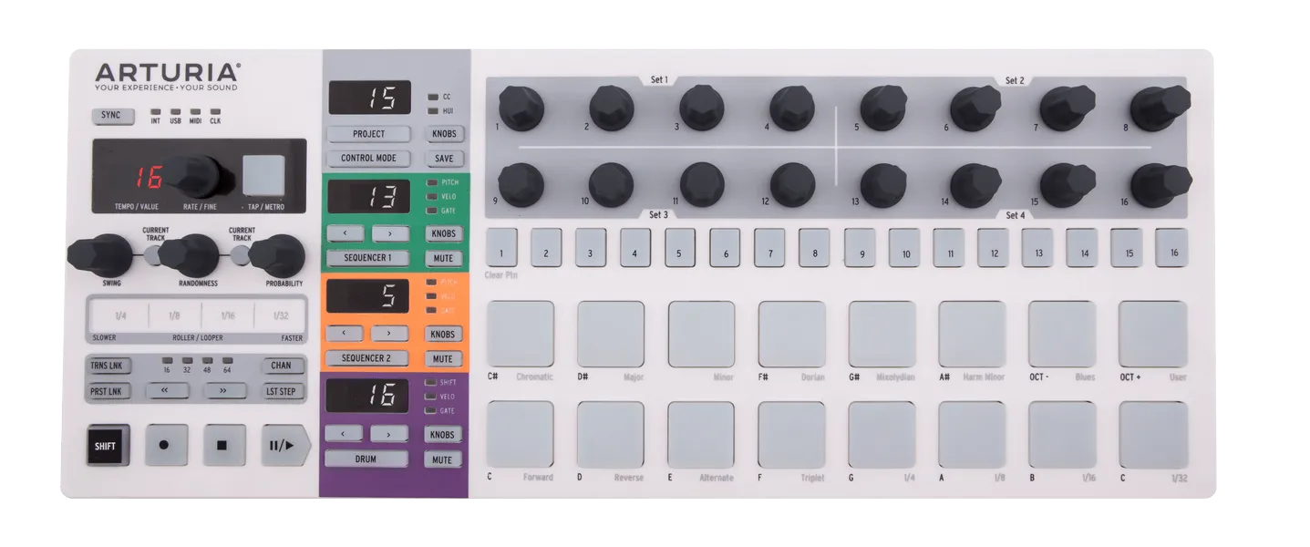1310x547 pixels.
Task: Click the SAVE button
Action: [443, 158]
